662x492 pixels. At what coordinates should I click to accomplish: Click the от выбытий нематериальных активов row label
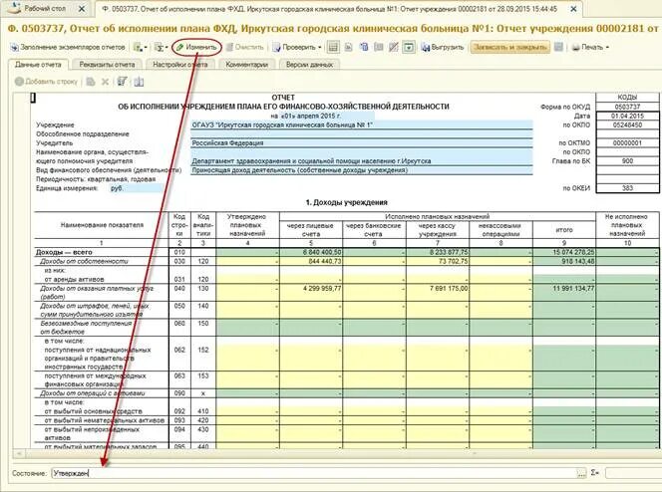coord(104,420)
